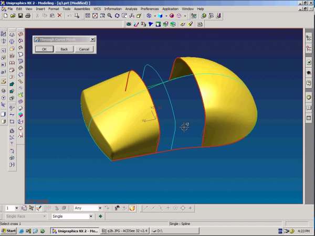Open the Analysis menu
The width and height of the screenshot is (315, 236).
tap(131, 9)
